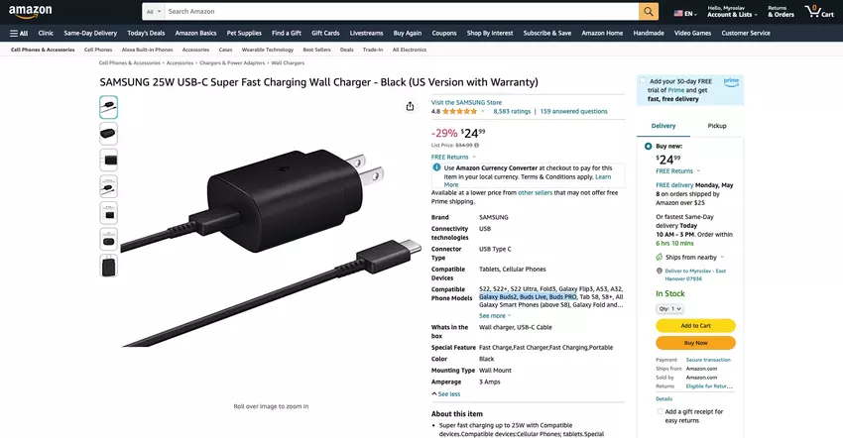Open the hamburger All menu
The image size is (843, 438).
point(19,34)
